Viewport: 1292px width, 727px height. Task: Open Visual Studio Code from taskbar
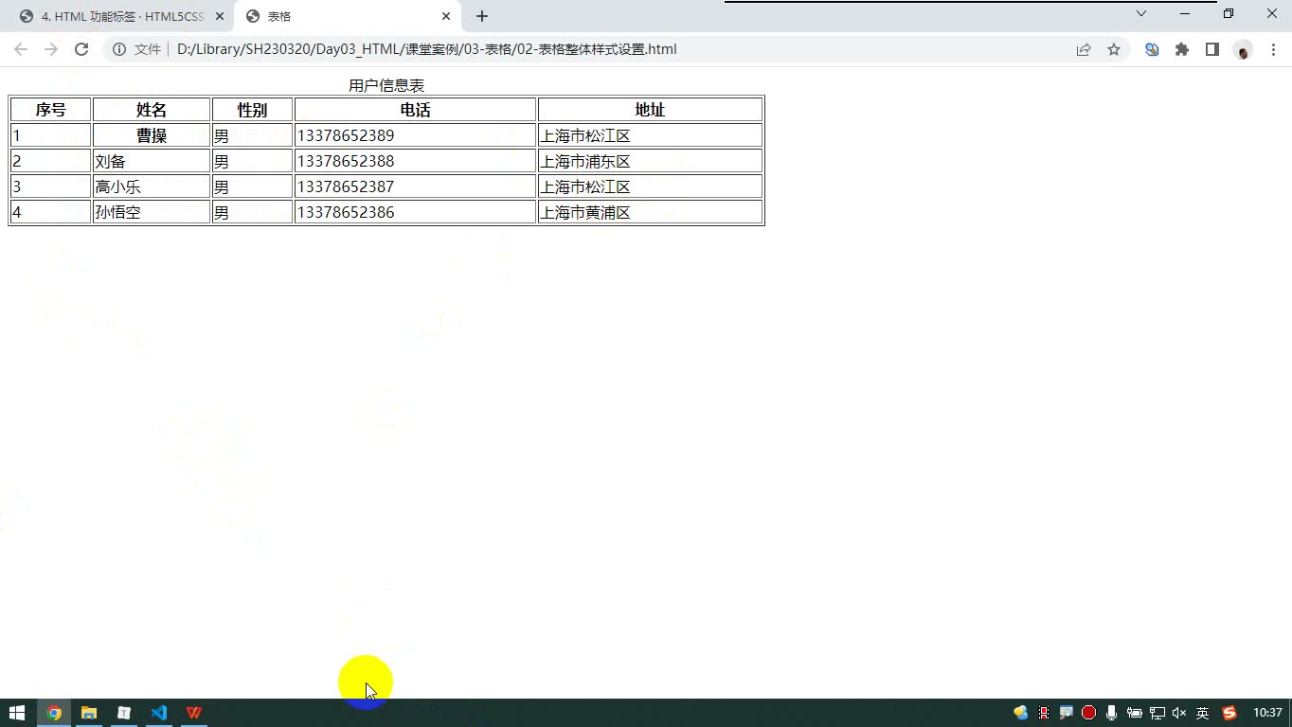coord(159,713)
